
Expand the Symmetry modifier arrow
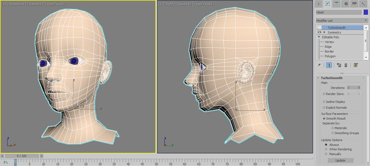(x=325, y=32)
